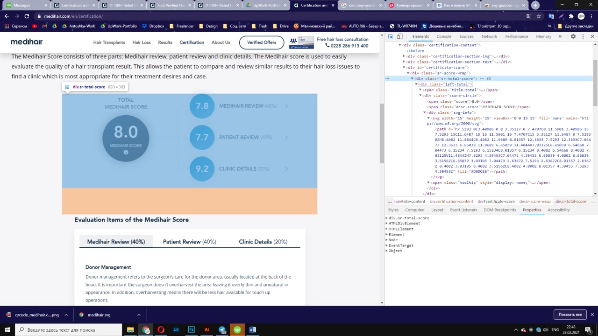The height and width of the screenshot is (336, 598).
Task: Expand the tooltip span node
Action: tap(428, 182)
